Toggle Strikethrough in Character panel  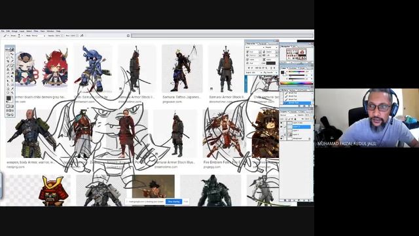tap(274, 68)
